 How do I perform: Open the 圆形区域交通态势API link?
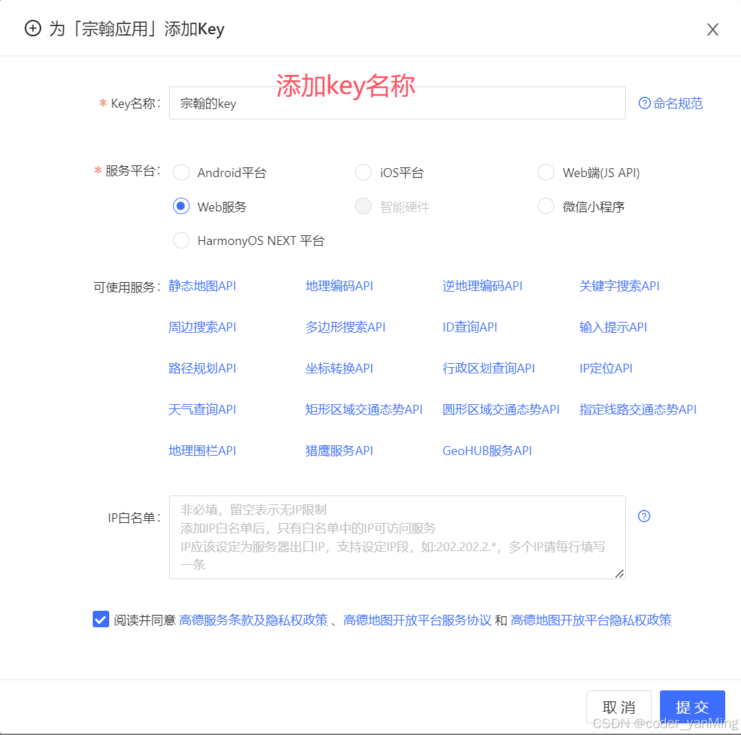tap(501, 409)
